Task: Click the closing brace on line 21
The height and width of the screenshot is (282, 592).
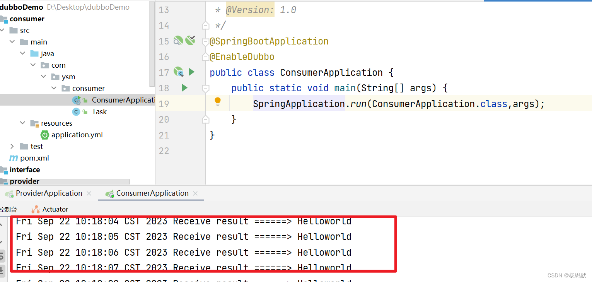Action: click(x=212, y=135)
